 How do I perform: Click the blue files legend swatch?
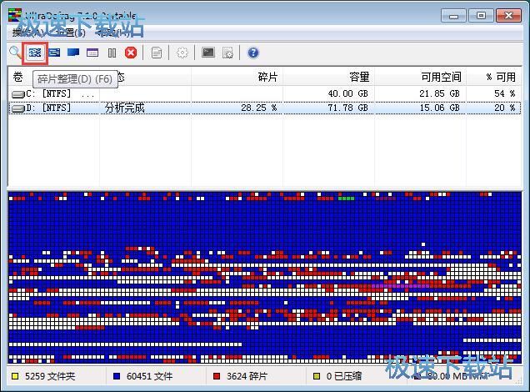point(117,376)
